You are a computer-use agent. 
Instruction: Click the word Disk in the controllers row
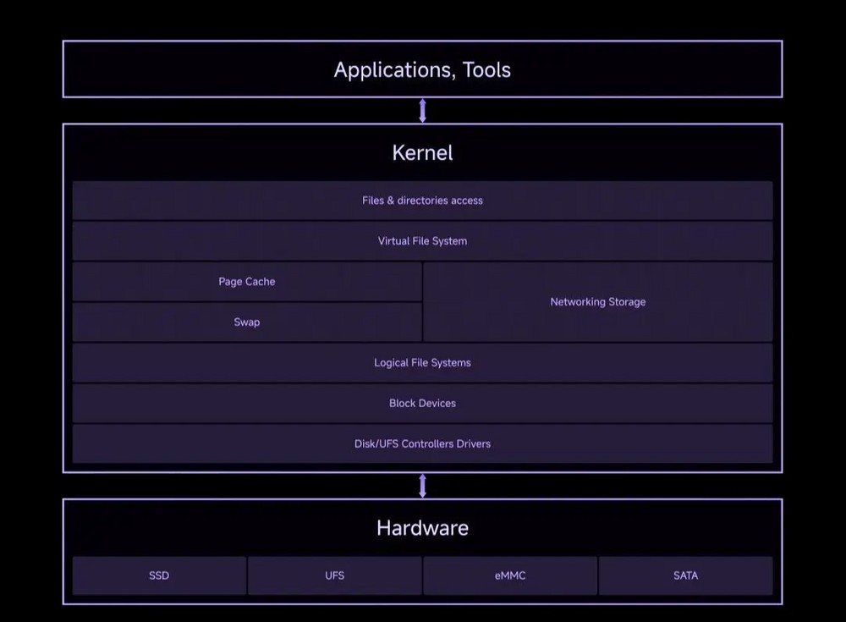(365, 444)
